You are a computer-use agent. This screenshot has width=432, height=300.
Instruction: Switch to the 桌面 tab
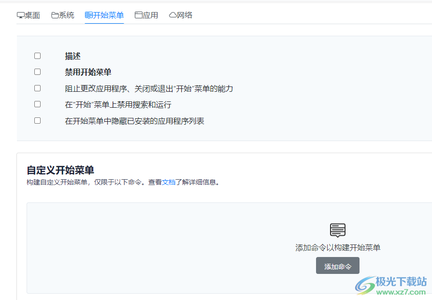coord(29,14)
